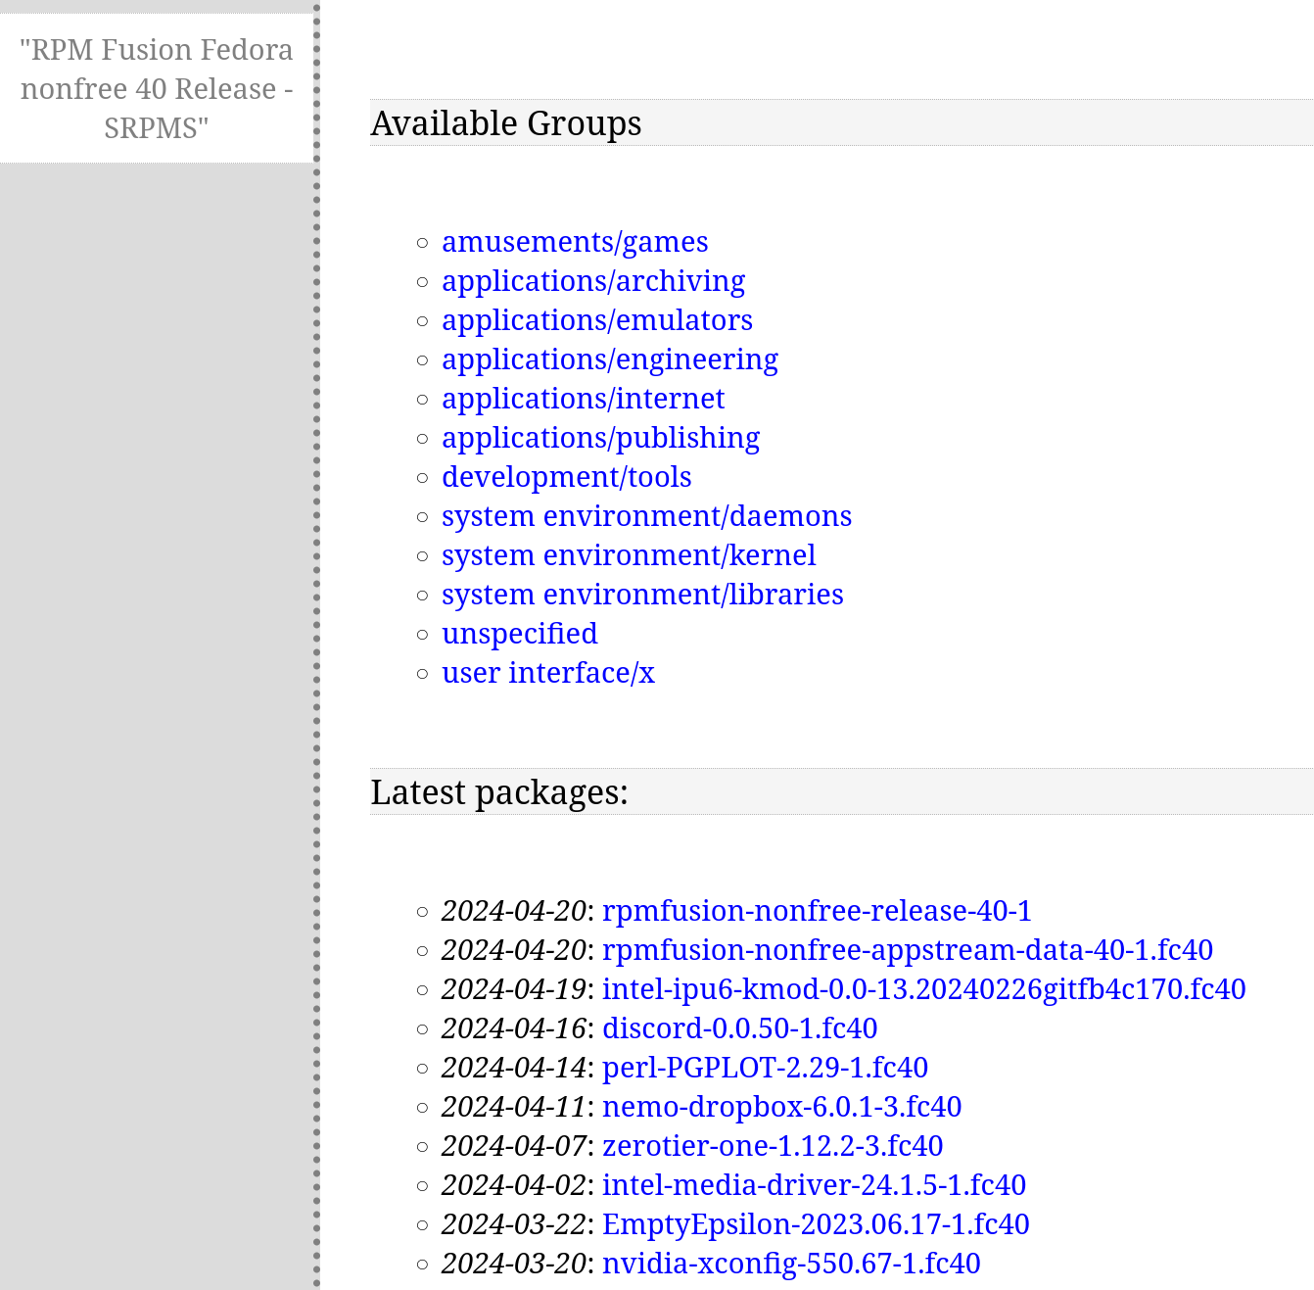1314x1290 pixels.
Task: View intel-media-driver-24.1.5-1.fc40 package
Action: pos(815,1185)
